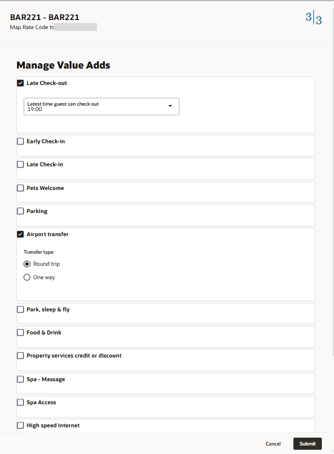Click the step 3 of 3 indicator
The height and width of the screenshot is (454, 334).
coord(314,18)
